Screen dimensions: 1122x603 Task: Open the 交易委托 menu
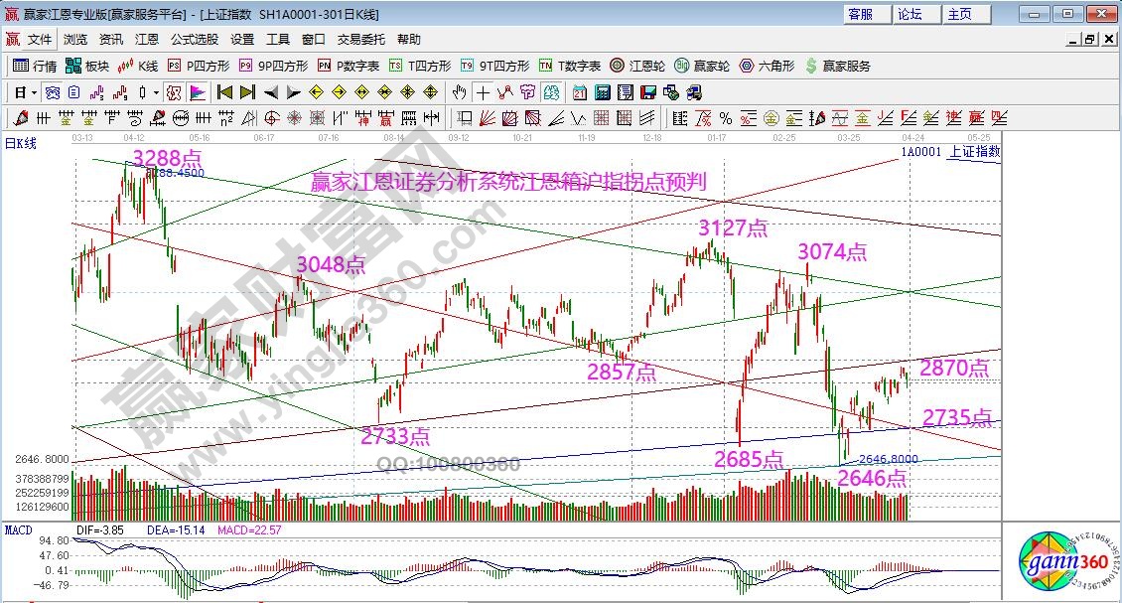(x=361, y=40)
